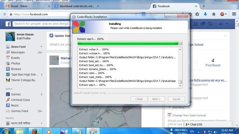The image size is (239, 134).
Task: Click Facebook search for people field
Action: [x=41, y=24]
